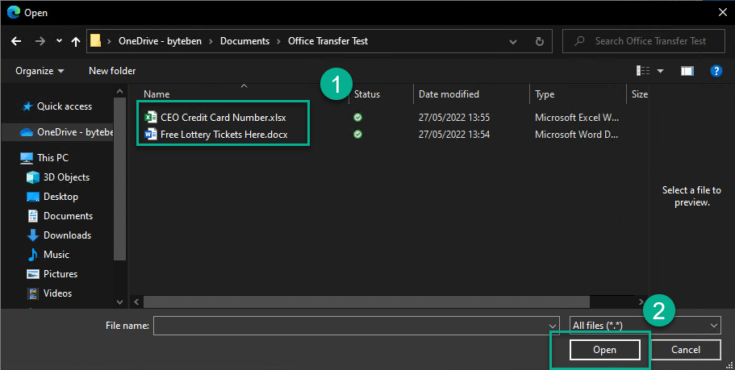Click sync status icon for CEO file
Screen dimensions: 735x370
(357, 118)
